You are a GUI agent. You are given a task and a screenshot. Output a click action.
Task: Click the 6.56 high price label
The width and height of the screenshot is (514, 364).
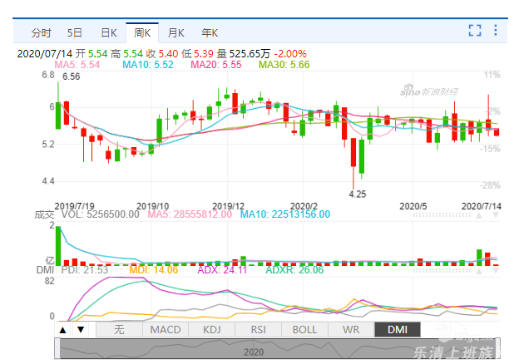coord(72,76)
